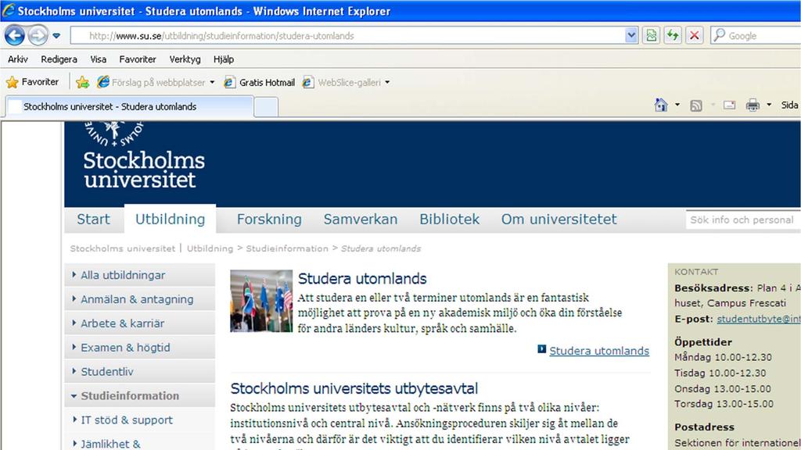The width and height of the screenshot is (801, 450).
Task: Go to the Start navigation tab
Action: coord(94,220)
